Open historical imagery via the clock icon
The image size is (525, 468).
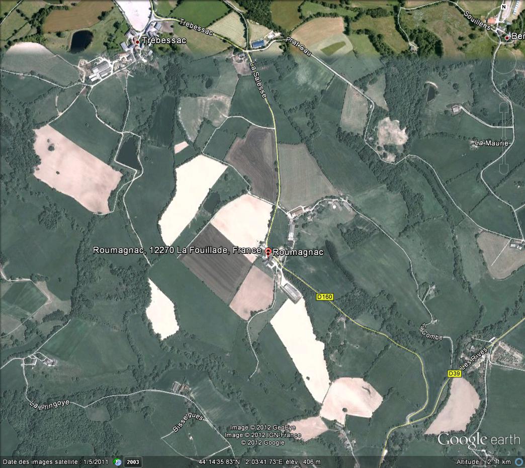pyautogui.click(x=117, y=461)
